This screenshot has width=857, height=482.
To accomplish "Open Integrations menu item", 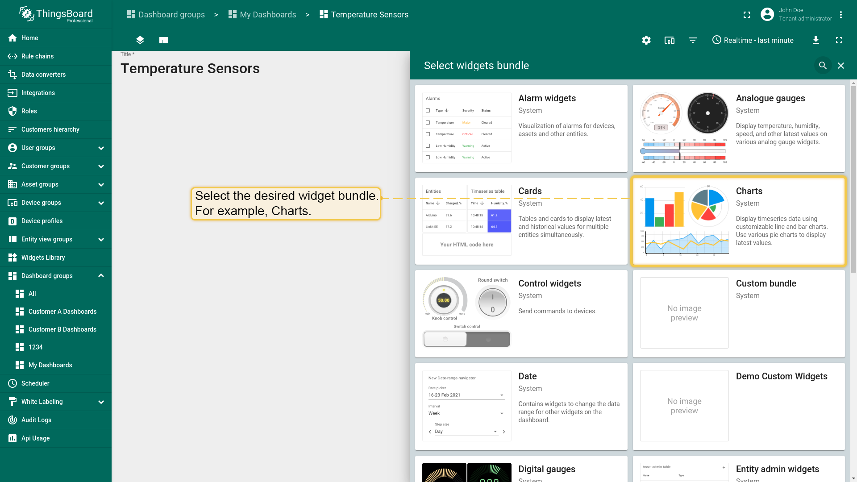I will tap(56, 93).
